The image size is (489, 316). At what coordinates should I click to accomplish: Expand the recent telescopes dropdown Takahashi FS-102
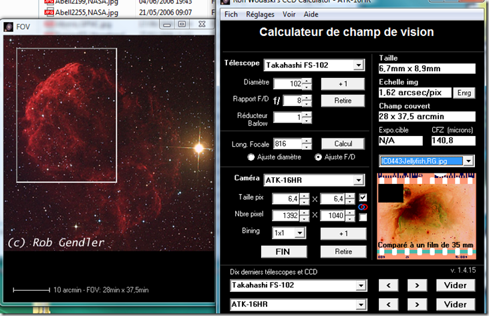point(361,285)
